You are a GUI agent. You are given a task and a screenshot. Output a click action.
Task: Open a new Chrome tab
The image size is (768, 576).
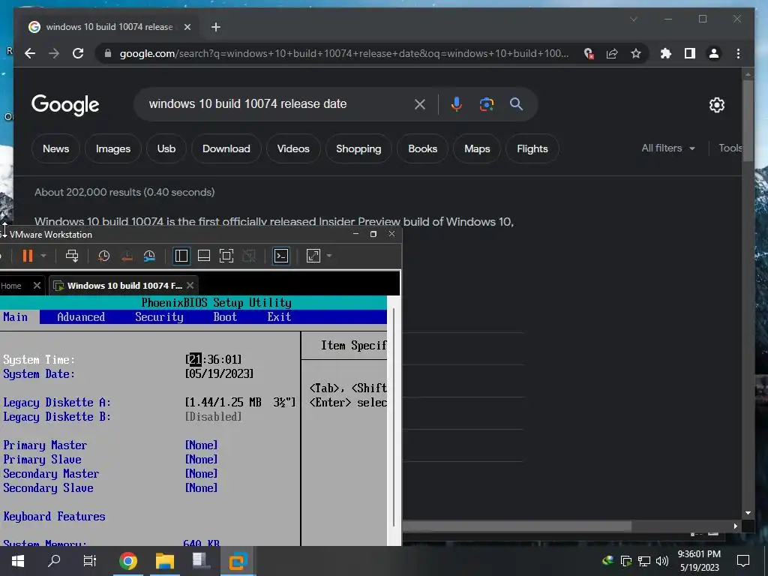[216, 27]
